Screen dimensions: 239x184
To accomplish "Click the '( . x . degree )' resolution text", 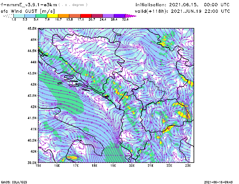I will tap(73, 5).
